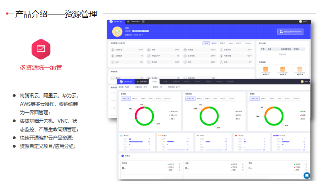Select AWS in the 数据库 chart panel
The image size is (322, 181).
(x=279, y=99)
